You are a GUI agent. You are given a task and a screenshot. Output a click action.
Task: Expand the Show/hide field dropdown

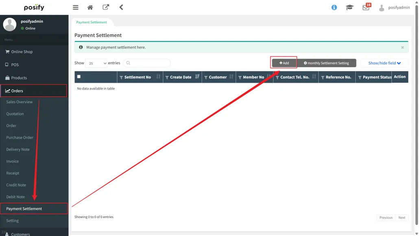click(x=384, y=63)
